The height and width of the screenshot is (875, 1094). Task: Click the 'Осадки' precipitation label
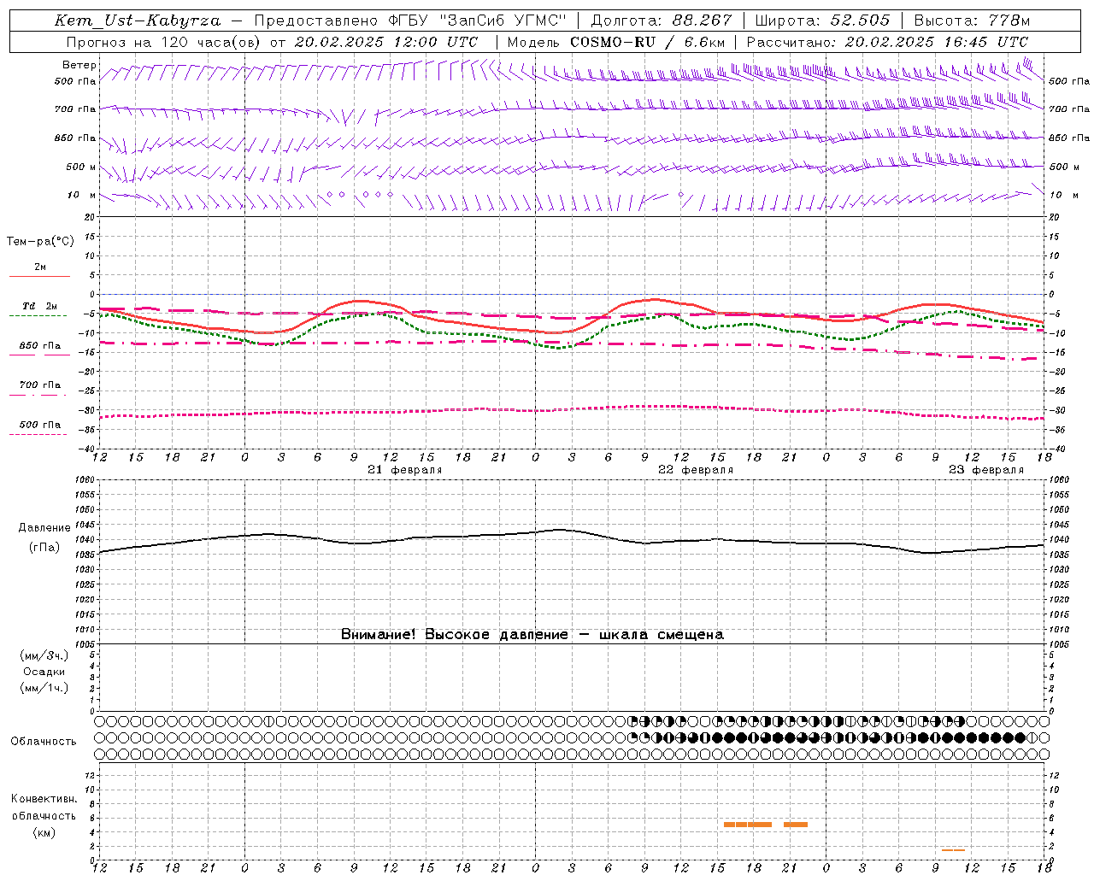44,672
